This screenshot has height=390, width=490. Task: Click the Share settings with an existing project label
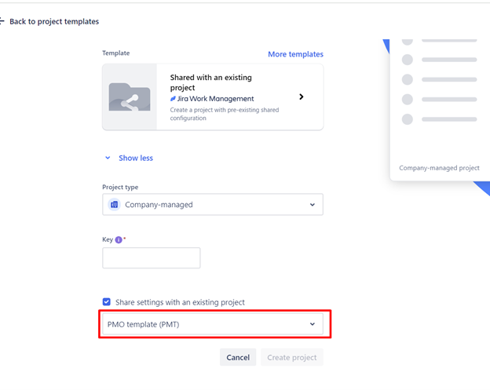click(x=180, y=302)
